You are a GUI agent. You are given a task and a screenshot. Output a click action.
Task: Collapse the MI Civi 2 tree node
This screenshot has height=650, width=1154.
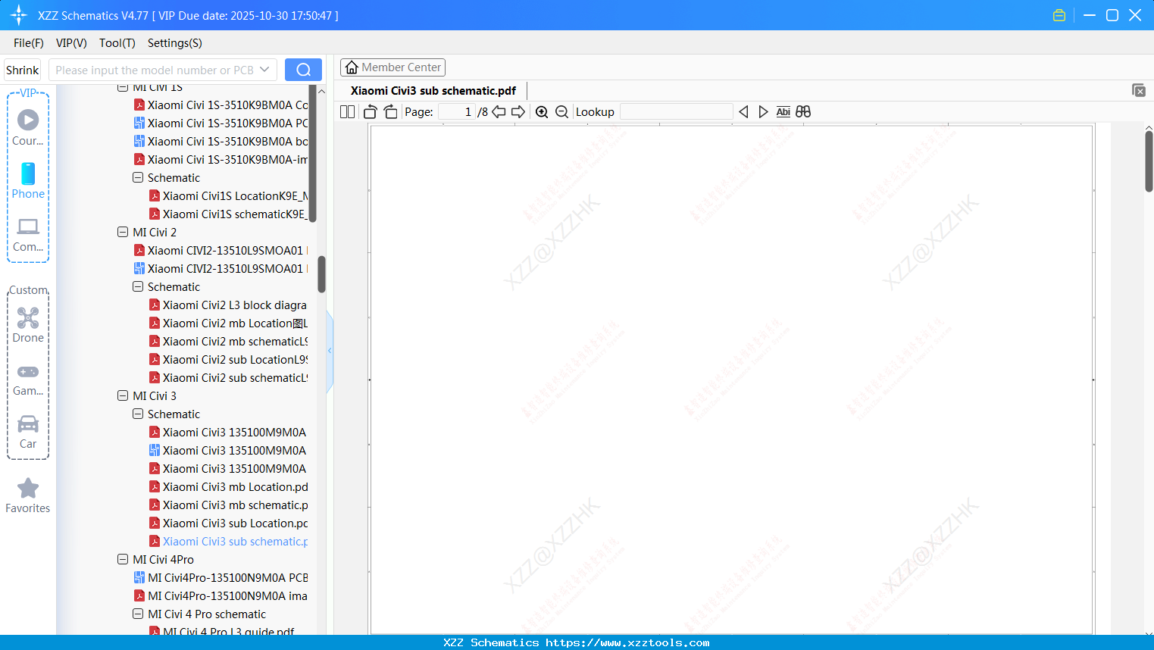click(x=123, y=232)
